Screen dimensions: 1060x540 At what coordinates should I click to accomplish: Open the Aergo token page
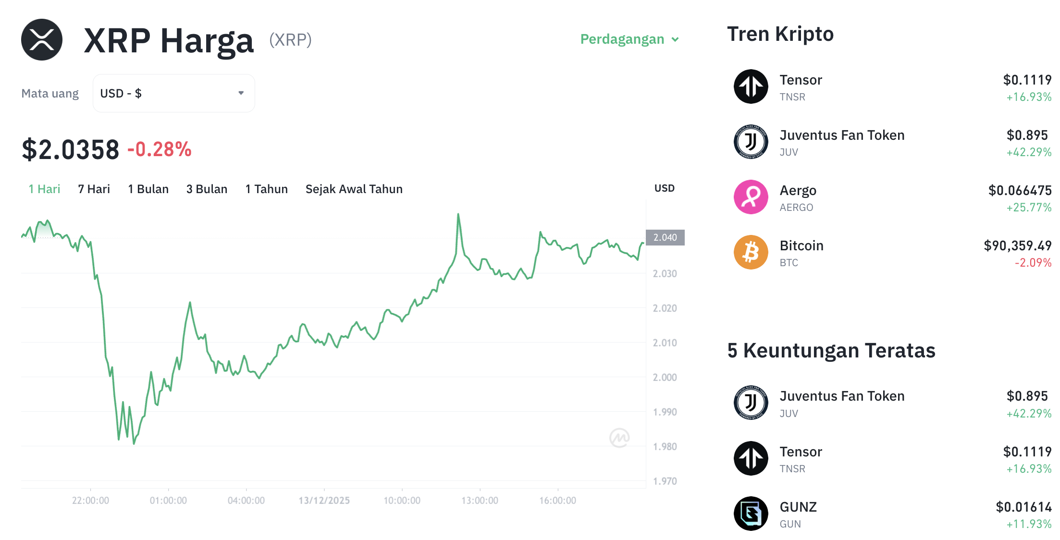pos(798,190)
